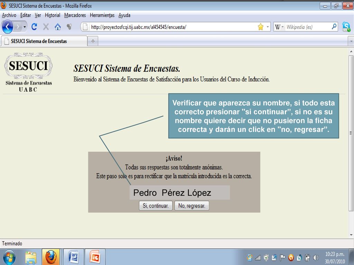The width and height of the screenshot is (354, 265).
Task: Select the SESUCI Sistema de Encuestas tab
Action: [44, 41]
